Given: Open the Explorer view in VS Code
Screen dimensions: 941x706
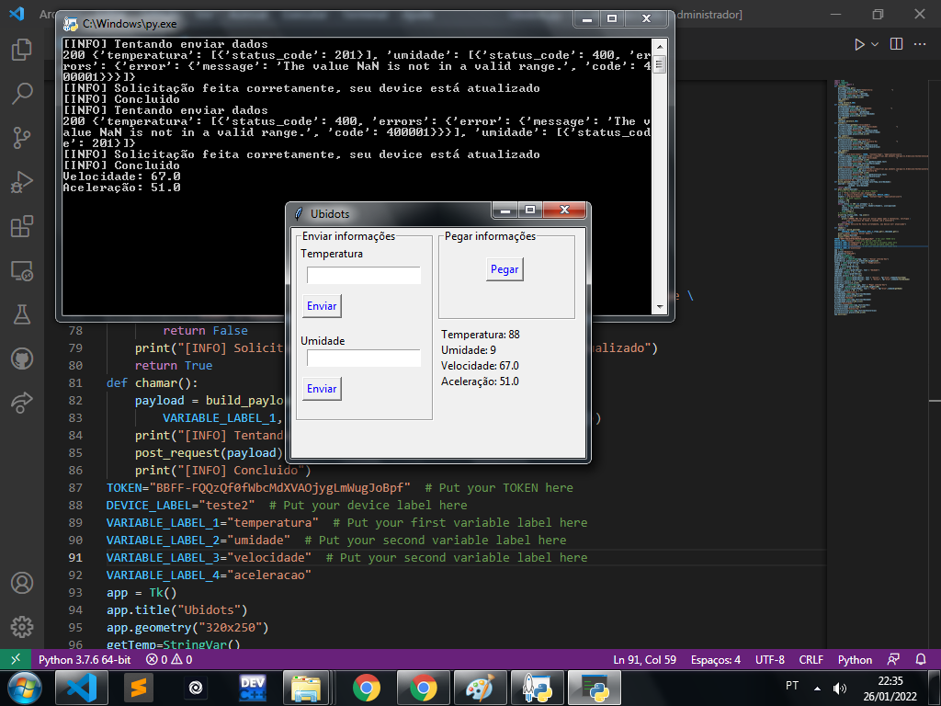Looking at the screenshot, I should click(x=22, y=50).
